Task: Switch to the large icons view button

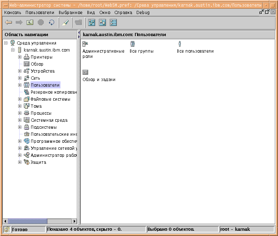Action: [92, 22]
